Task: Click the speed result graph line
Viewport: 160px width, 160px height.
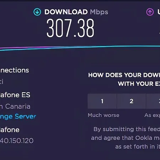Action: (80, 48)
